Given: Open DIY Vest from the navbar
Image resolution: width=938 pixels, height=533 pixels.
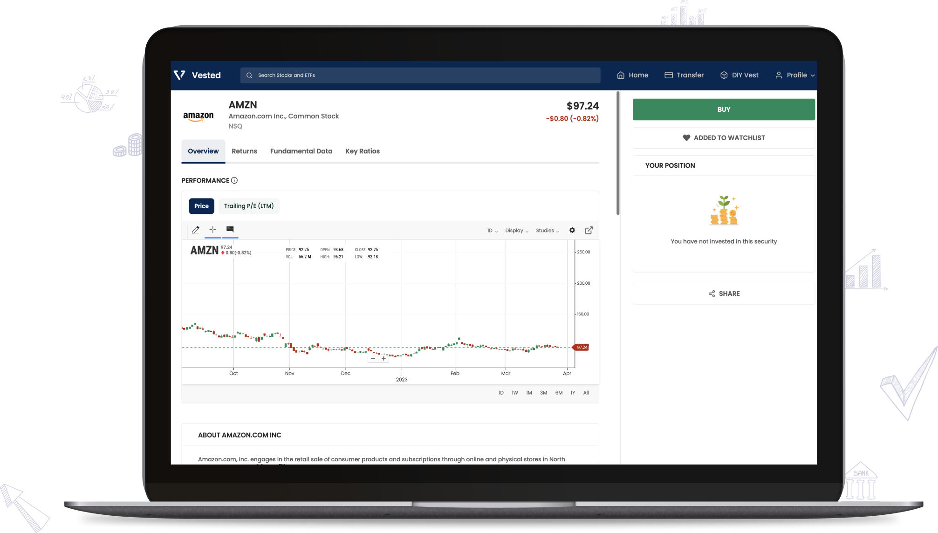Looking at the screenshot, I should click(739, 75).
